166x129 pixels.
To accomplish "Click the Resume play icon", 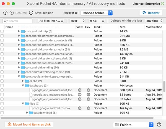I will [12, 13].
